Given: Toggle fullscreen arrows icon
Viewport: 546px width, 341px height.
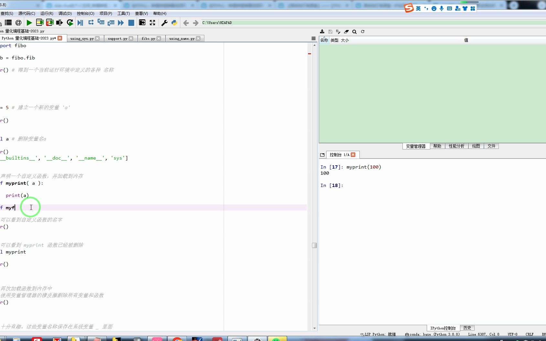Looking at the screenshot, I should pyautogui.click(x=152, y=23).
